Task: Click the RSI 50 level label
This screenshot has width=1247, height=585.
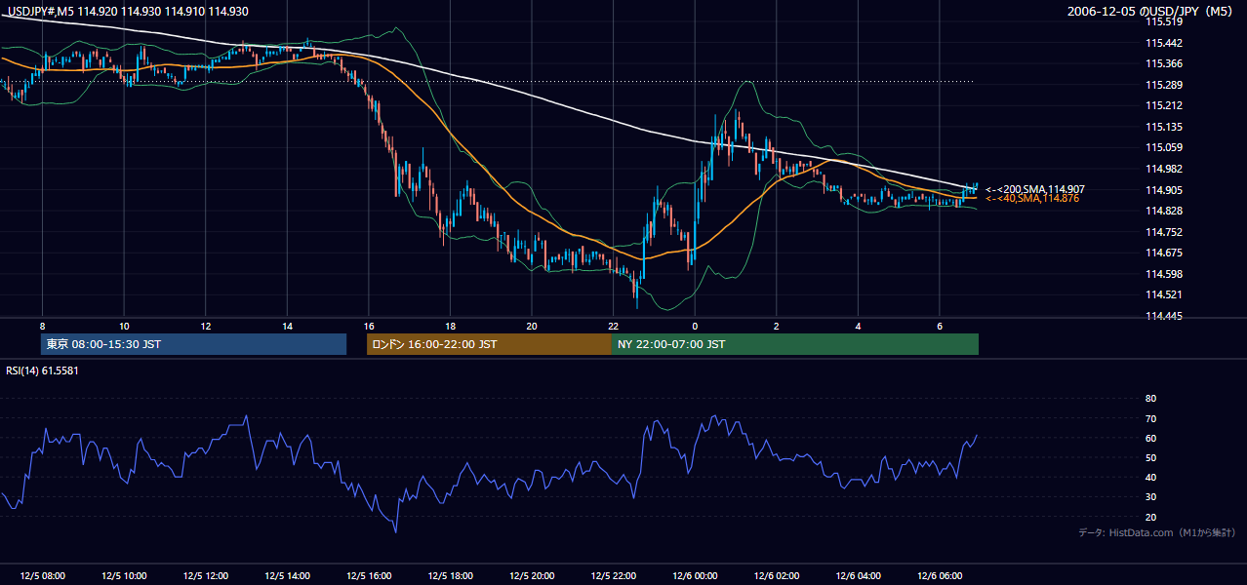Action: 1150,457
